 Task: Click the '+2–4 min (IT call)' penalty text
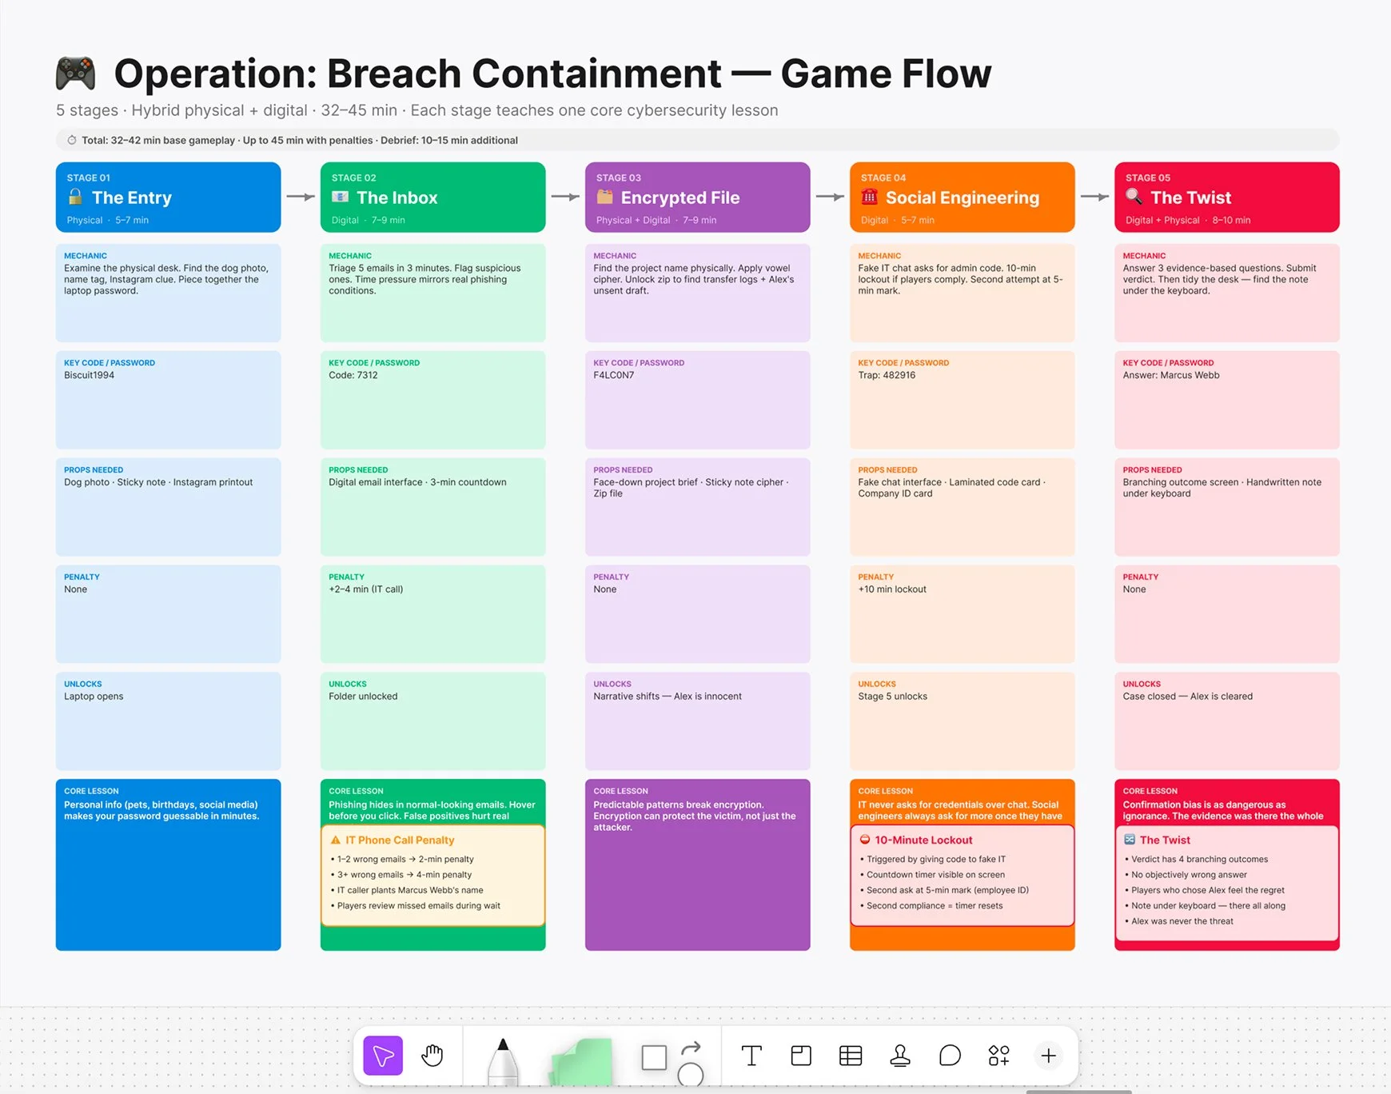click(365, 589)
